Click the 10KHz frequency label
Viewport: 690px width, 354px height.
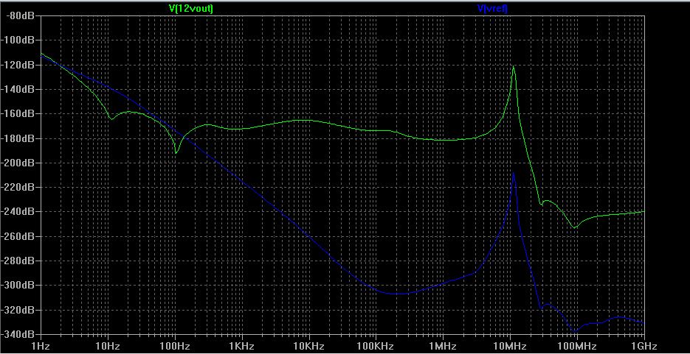(309, 347)
